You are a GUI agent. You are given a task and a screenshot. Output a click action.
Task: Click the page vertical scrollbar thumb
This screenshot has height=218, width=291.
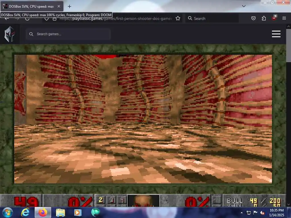(x=288, y=45)
